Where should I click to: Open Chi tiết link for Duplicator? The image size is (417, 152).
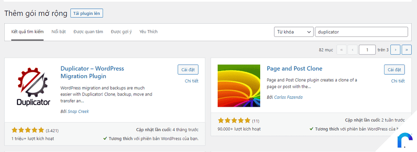click(x=191, y=81)
